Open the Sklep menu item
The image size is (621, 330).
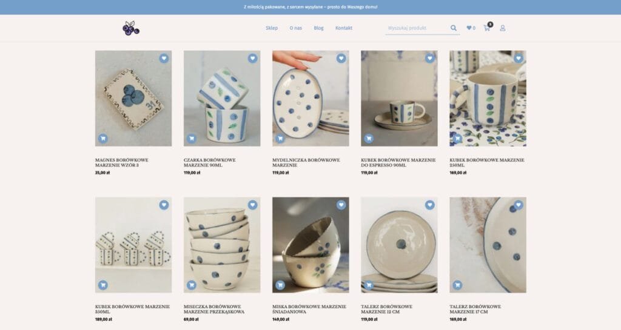pyautogui.click(x=272, y=28)
